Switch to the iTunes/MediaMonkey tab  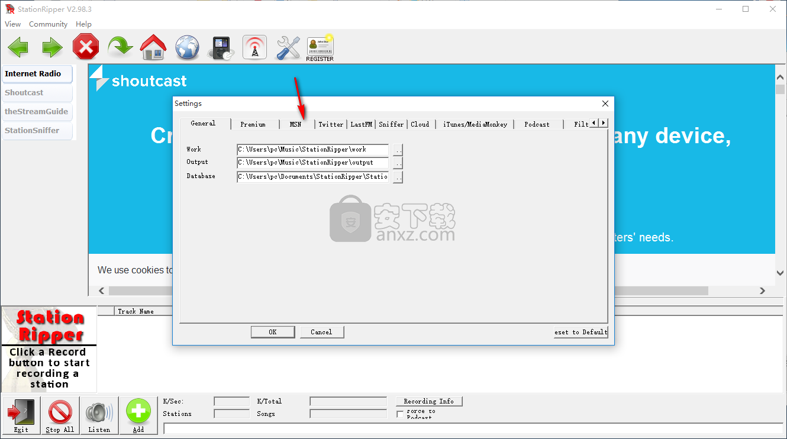click(x=475, y=124)
